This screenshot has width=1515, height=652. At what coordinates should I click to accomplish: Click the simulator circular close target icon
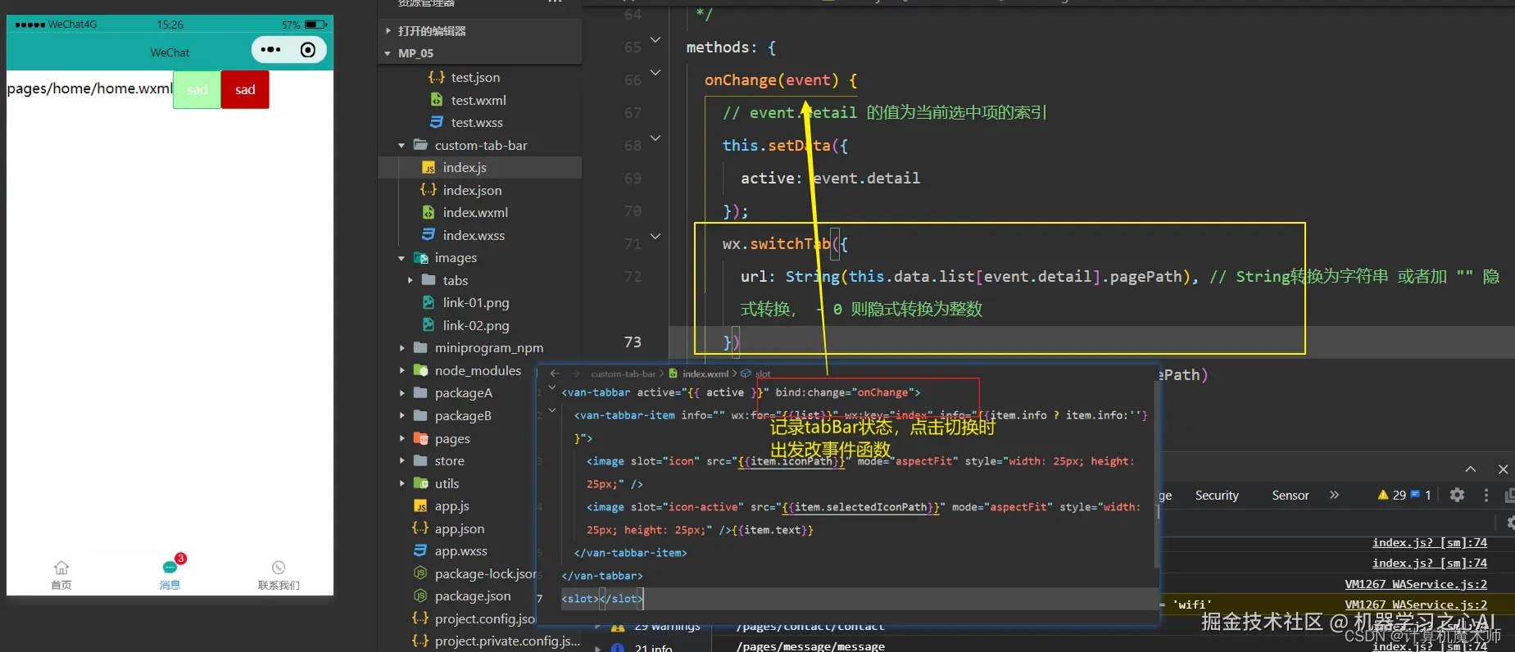coord(308,50)
